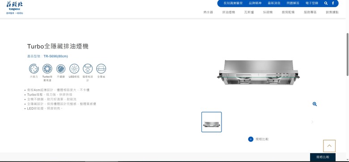Click the main range hood product photo
349x162 pixels.
(x=258, y=73)
